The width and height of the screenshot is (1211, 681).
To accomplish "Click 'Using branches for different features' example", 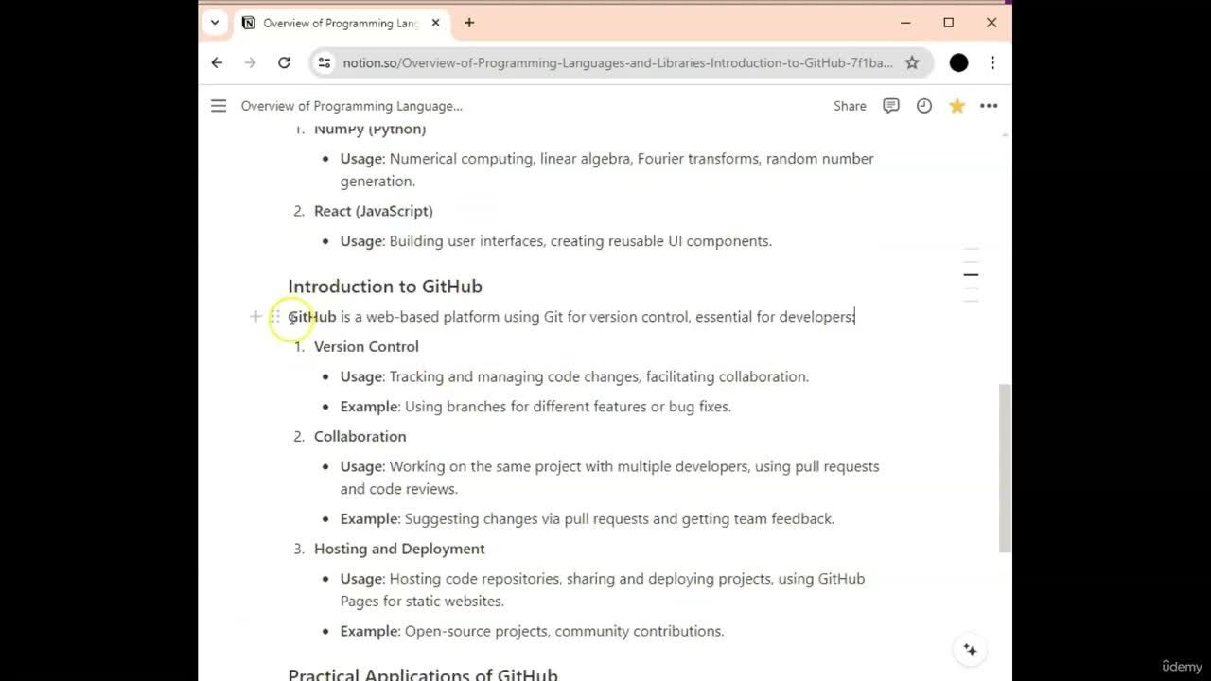I will click(535, 407).
